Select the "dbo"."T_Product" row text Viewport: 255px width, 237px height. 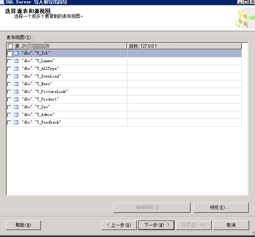coord(40,99)
